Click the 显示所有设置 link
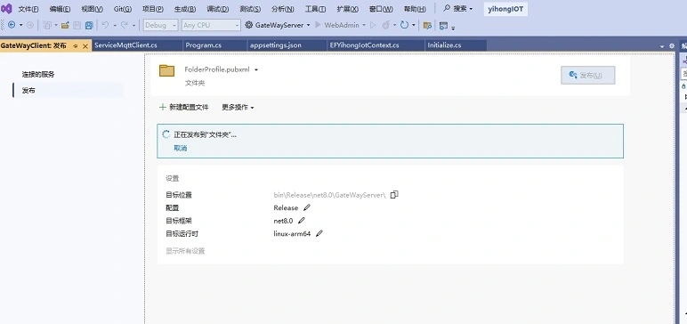Viewport: 687px width, 324px height. 185,251
